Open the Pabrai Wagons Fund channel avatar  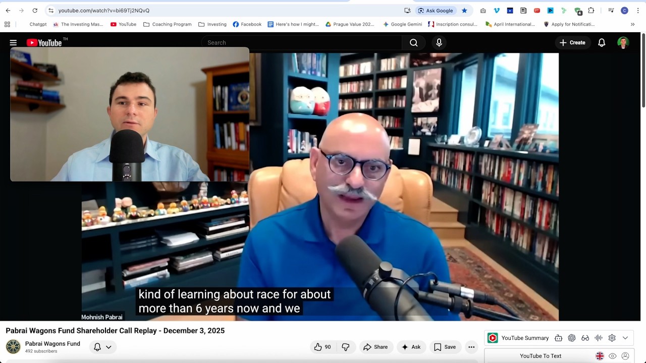pyautogui.click(x=13, y=347)
